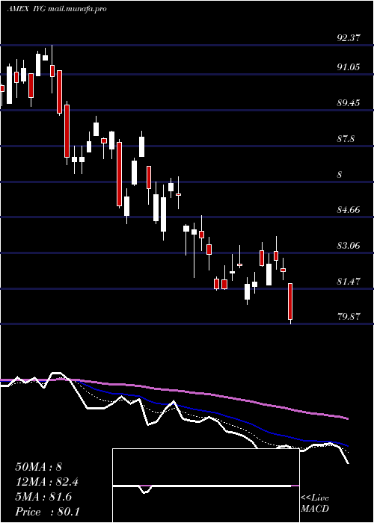Select the 84.66 price level label

[349, 210]
